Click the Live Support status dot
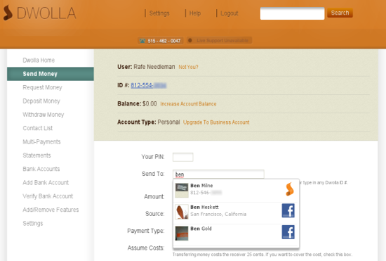The image size is (386, 261). [190, 40]
